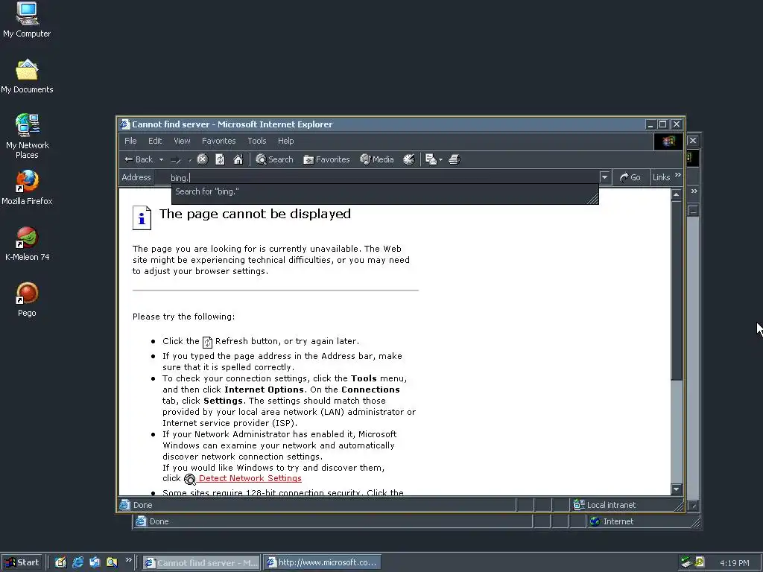Open the History toolbar icon
The height and width of the screenshot is (572, 763).
pyautogui.click(x=409, y=159)
